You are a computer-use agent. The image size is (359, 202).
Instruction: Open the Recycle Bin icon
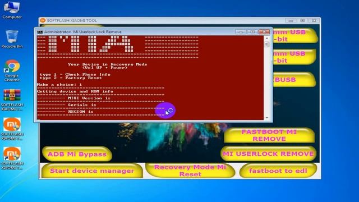tap(12, 39)
